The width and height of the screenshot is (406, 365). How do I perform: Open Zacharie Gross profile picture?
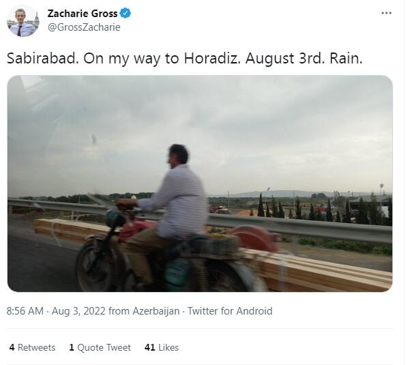(x=23, y=21)
